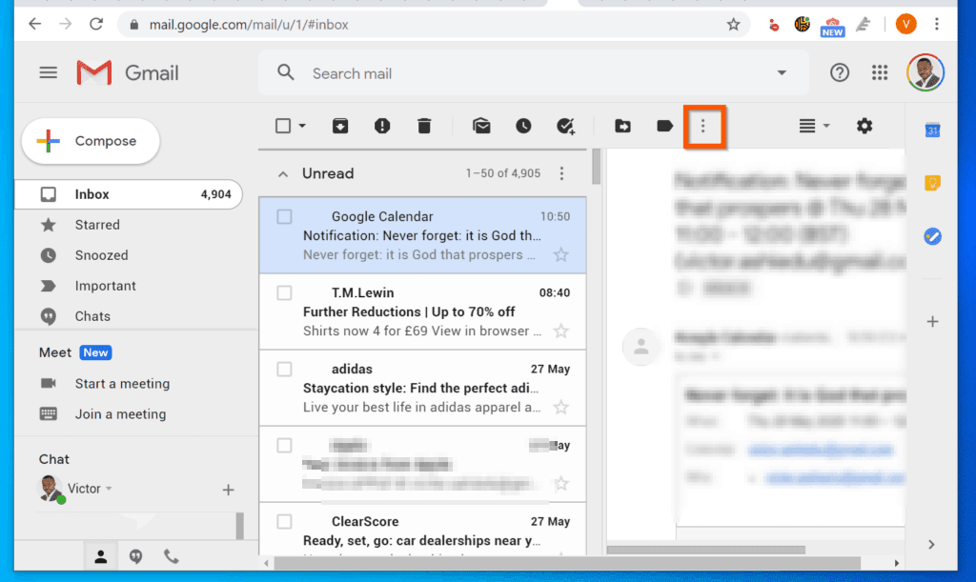This screenshot has height=582, width=976.
Task: Report the selected email as spam
Action: pos(382,125)
